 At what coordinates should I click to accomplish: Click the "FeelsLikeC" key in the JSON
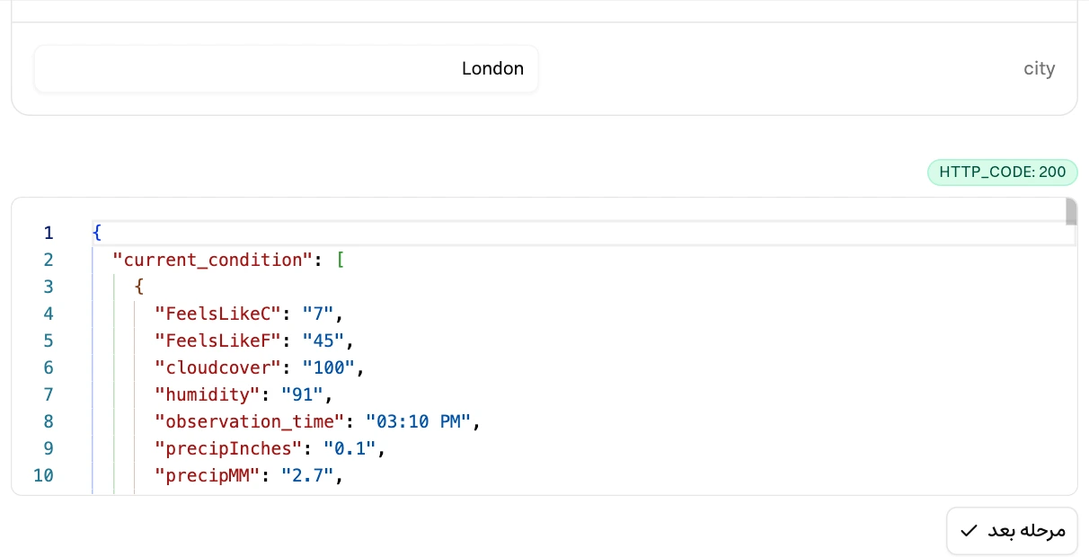coord(218,314)
